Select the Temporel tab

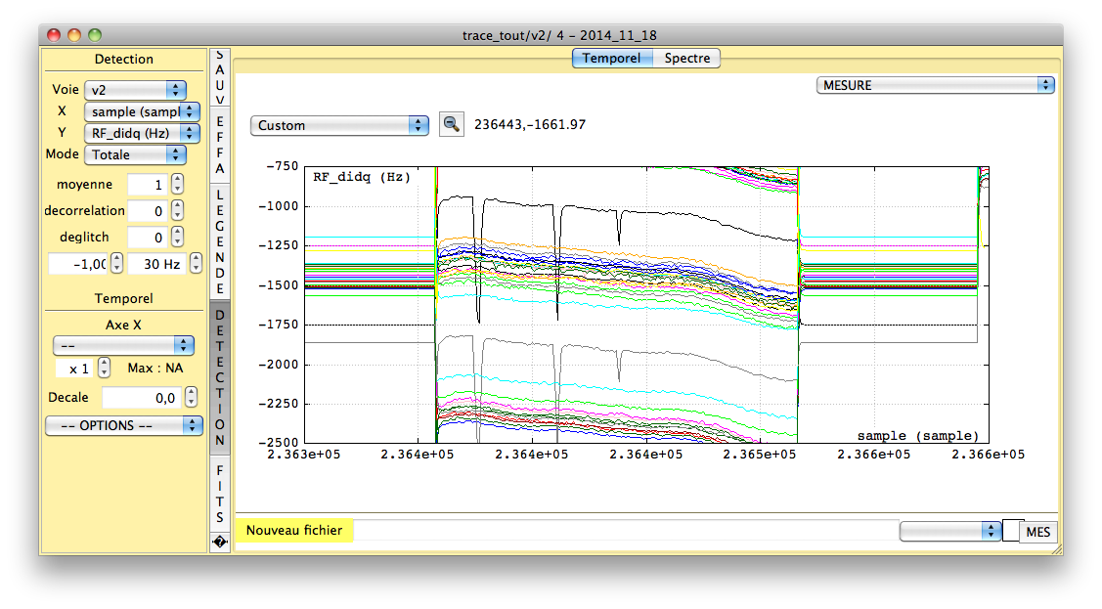[611, 58]
